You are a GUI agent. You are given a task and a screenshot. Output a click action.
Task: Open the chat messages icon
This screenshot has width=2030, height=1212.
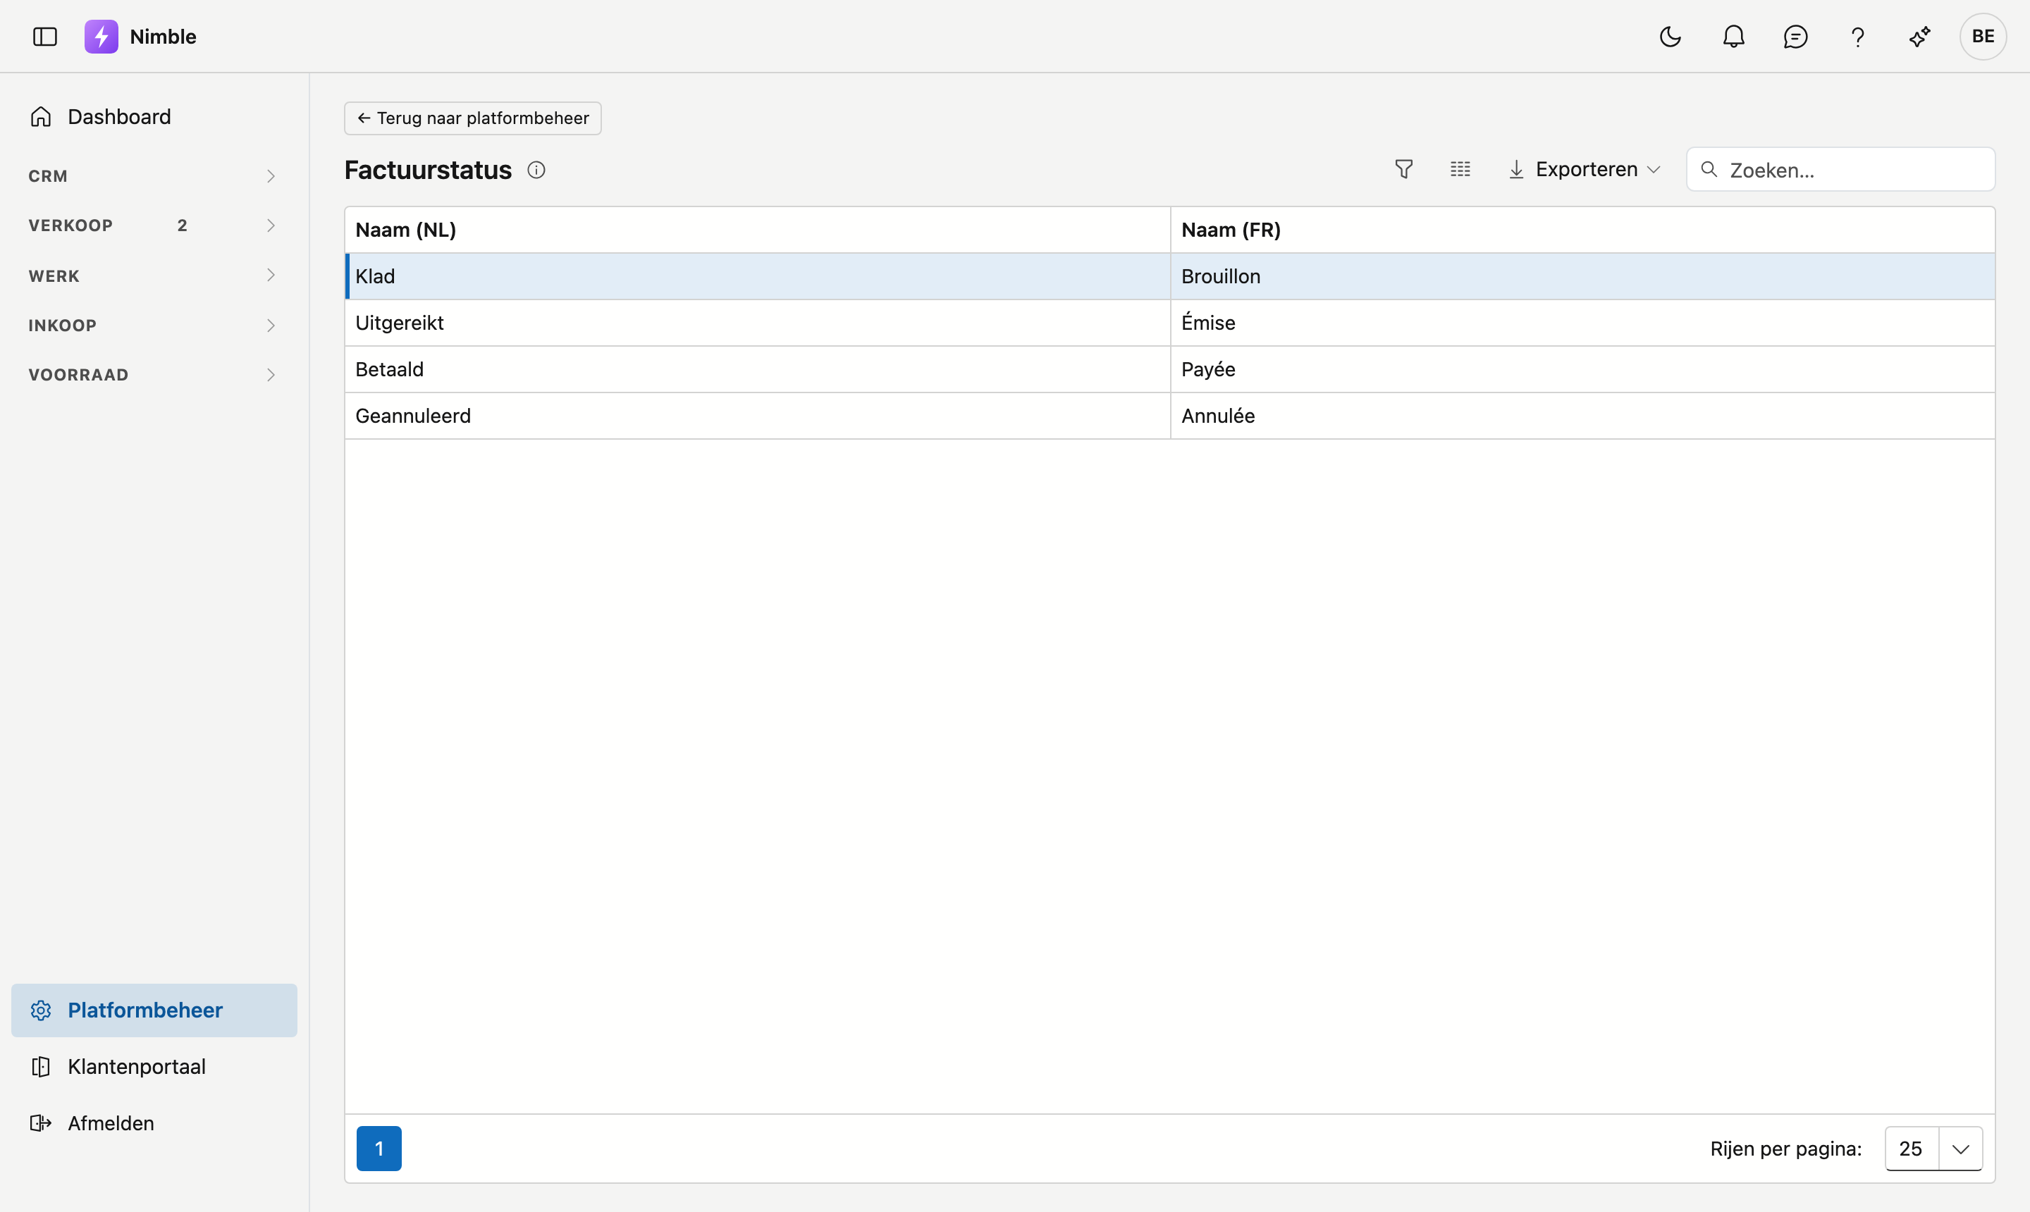(1795, 37)
